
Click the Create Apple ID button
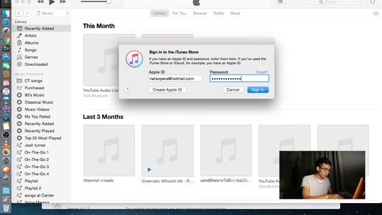tap(167, 90)
